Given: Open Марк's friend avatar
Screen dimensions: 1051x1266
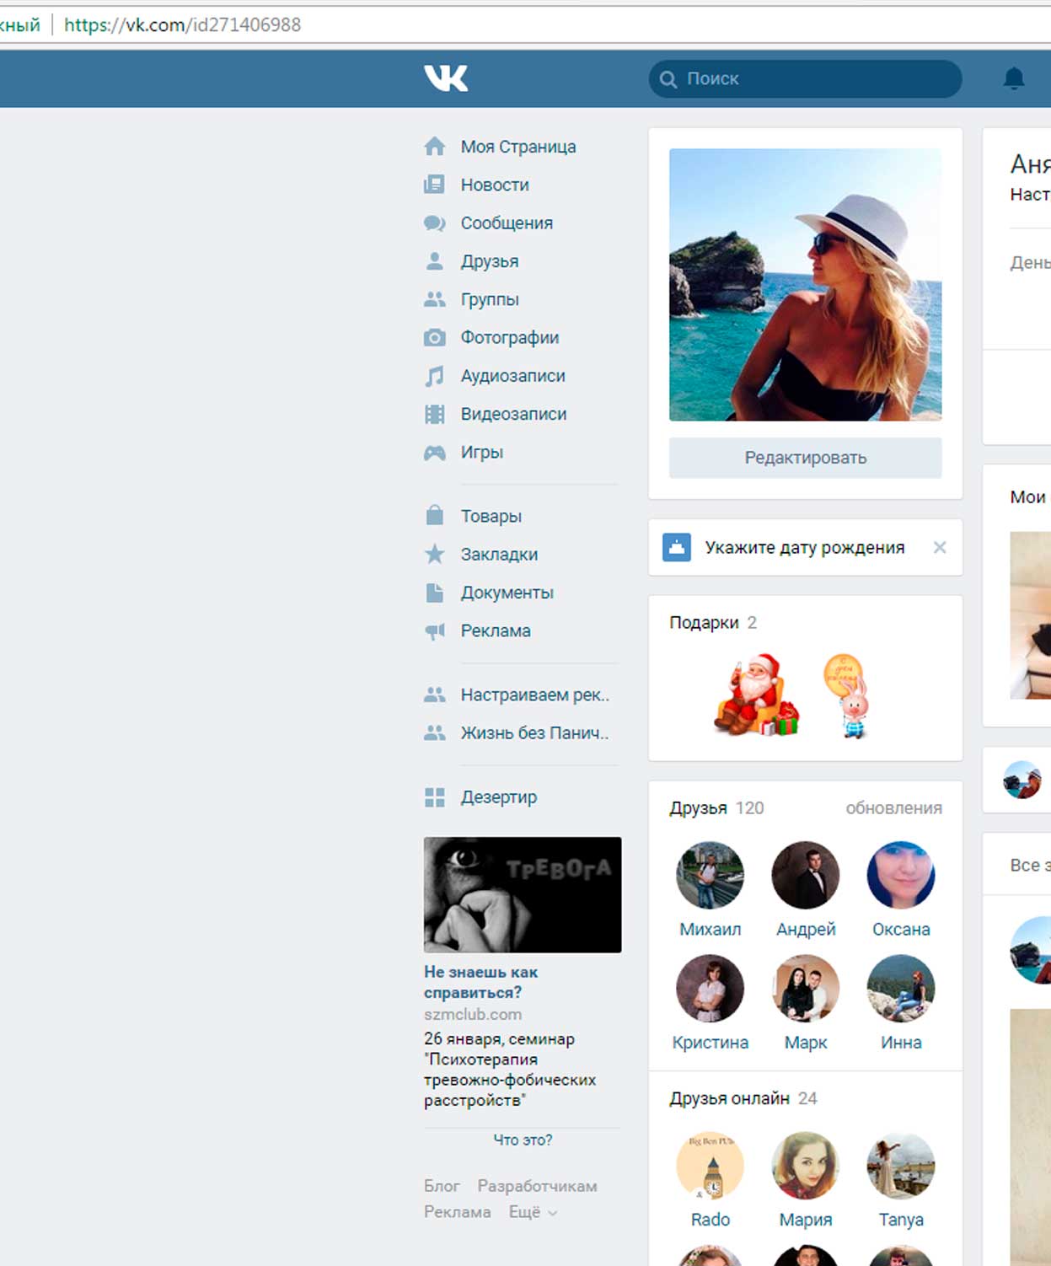Looking at the screenshot, I should click(805, 988).
